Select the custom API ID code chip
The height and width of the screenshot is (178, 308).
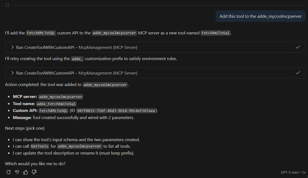(x=116, y=111)
